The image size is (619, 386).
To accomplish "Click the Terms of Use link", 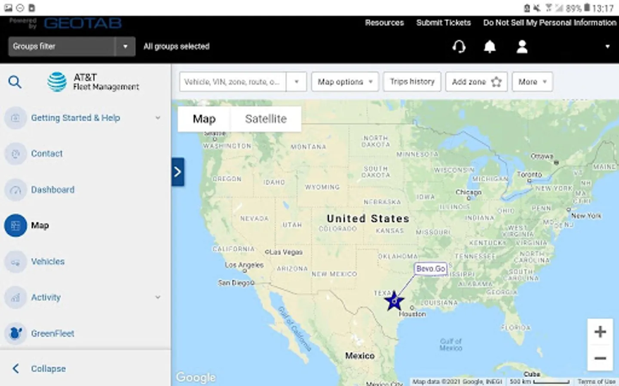I will coord(596,381).
